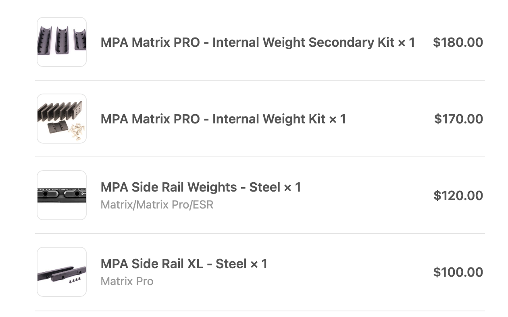Viewport: 508px width, 317px height.
Task: Open MPA Matrix PRO Internal Weight Secondary Kit title
Action: click(247, 42)
